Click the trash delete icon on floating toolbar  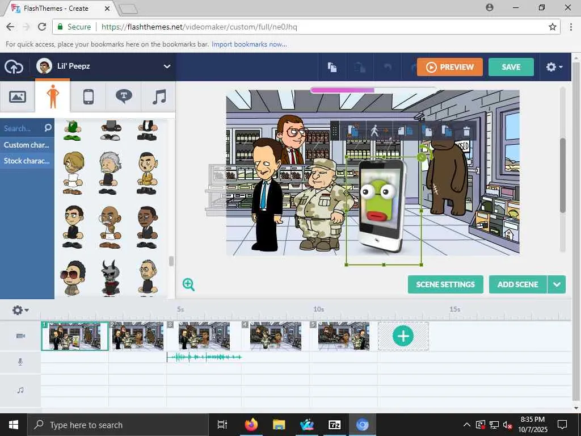coord(466,131)
